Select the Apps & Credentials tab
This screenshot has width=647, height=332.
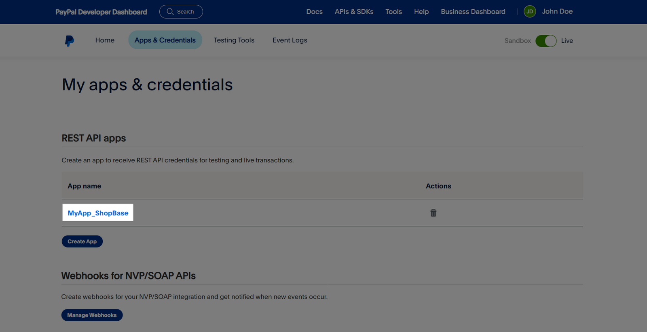click(165, 40)
